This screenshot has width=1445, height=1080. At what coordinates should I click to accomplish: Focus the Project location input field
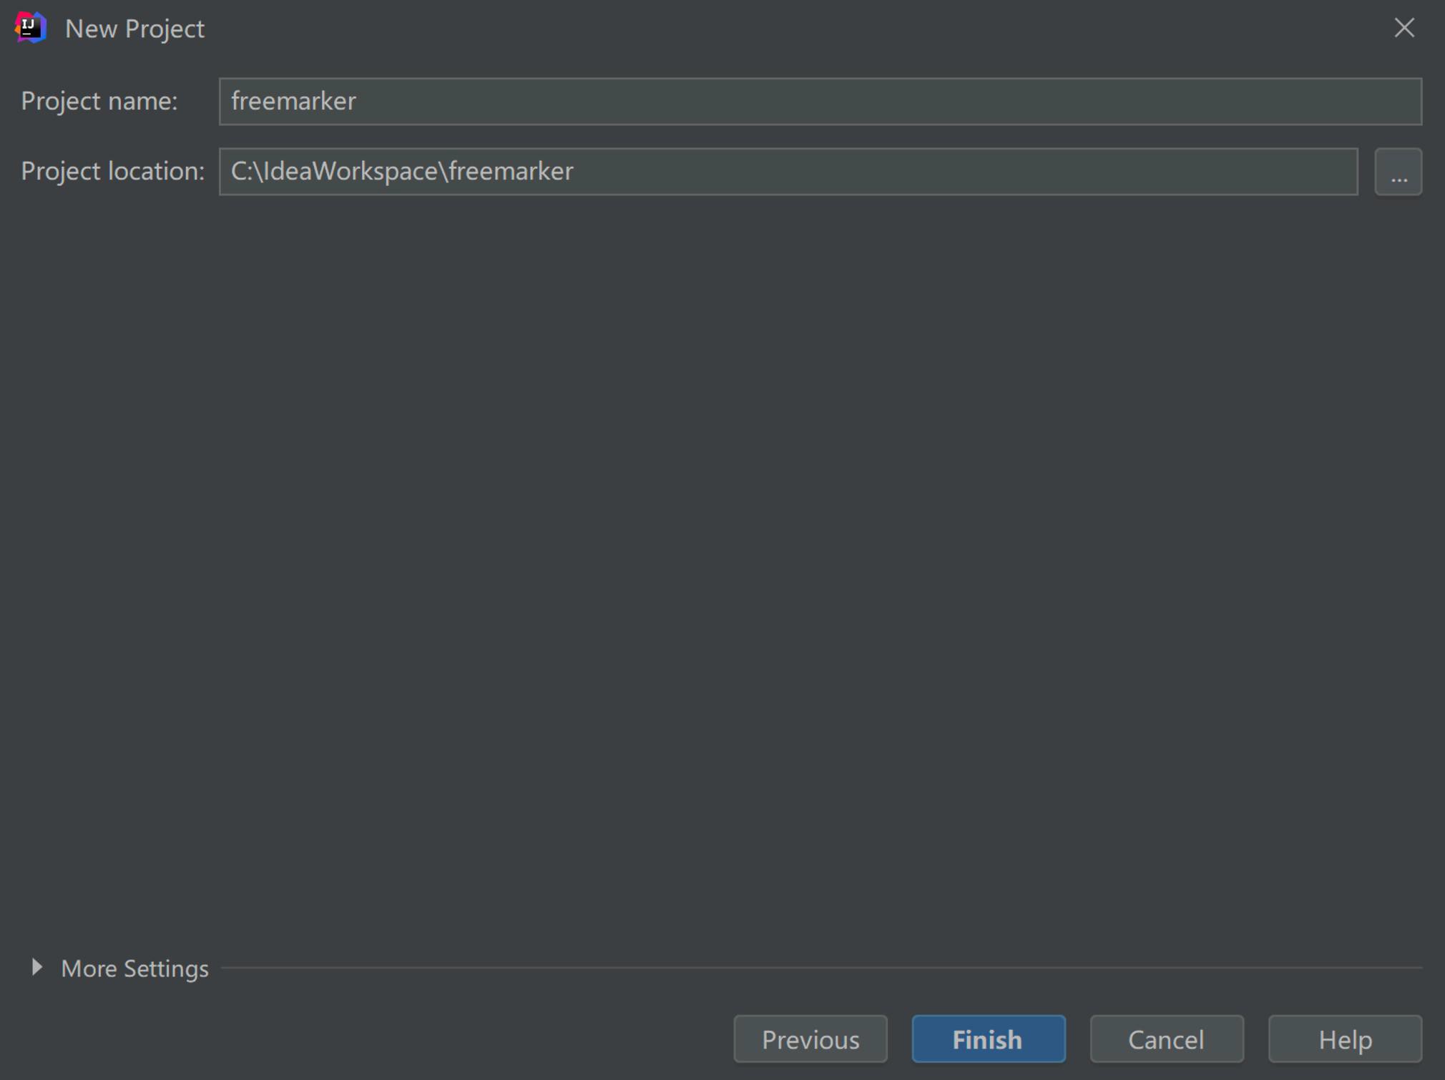coord(787,172)
